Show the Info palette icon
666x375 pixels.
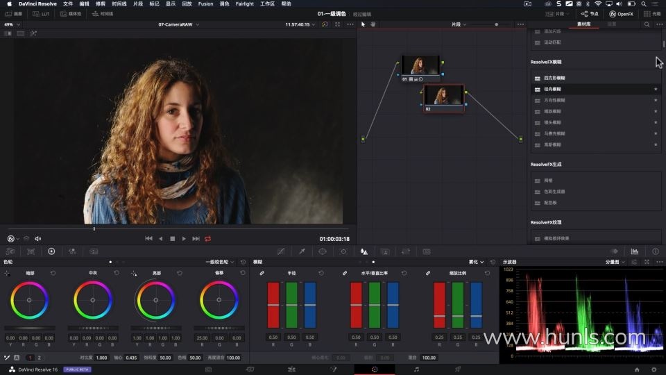point(656,251)
